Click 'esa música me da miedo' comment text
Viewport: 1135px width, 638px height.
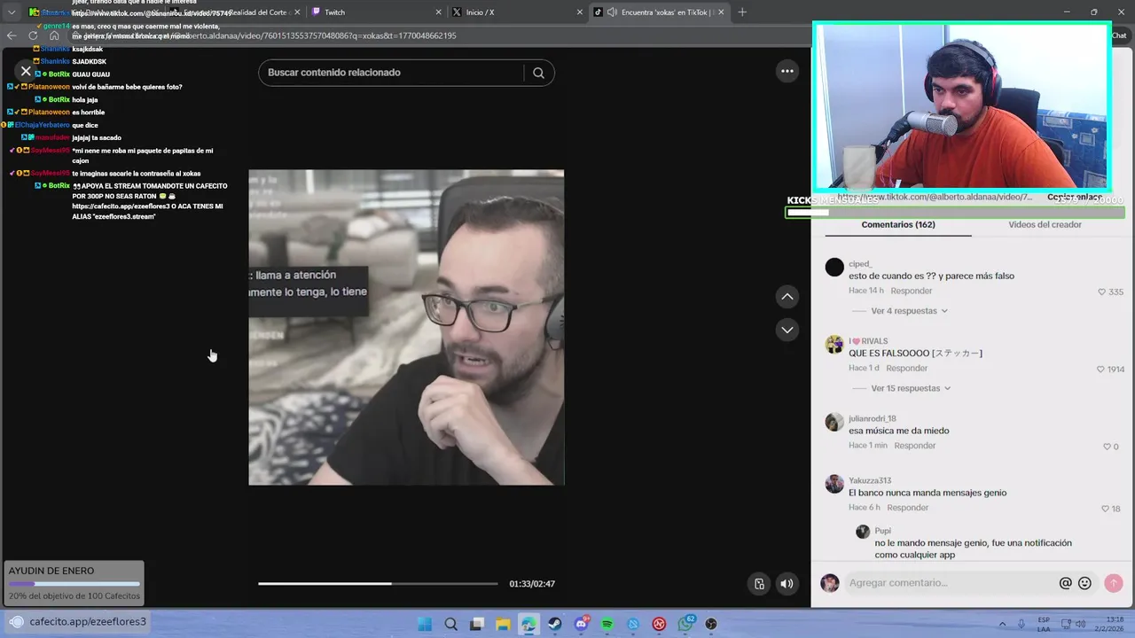pos(899,431)
